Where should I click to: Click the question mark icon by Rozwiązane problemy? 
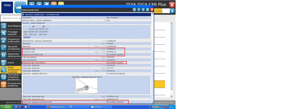(x=4, y=85)
